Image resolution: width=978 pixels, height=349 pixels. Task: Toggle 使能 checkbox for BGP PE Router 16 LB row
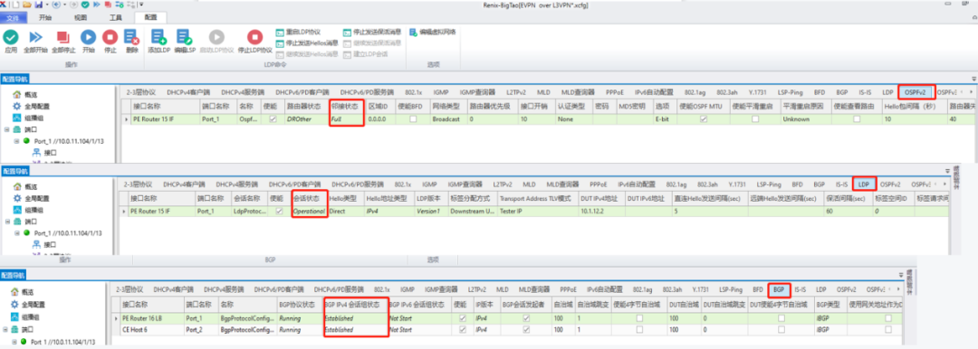(462, 318)
